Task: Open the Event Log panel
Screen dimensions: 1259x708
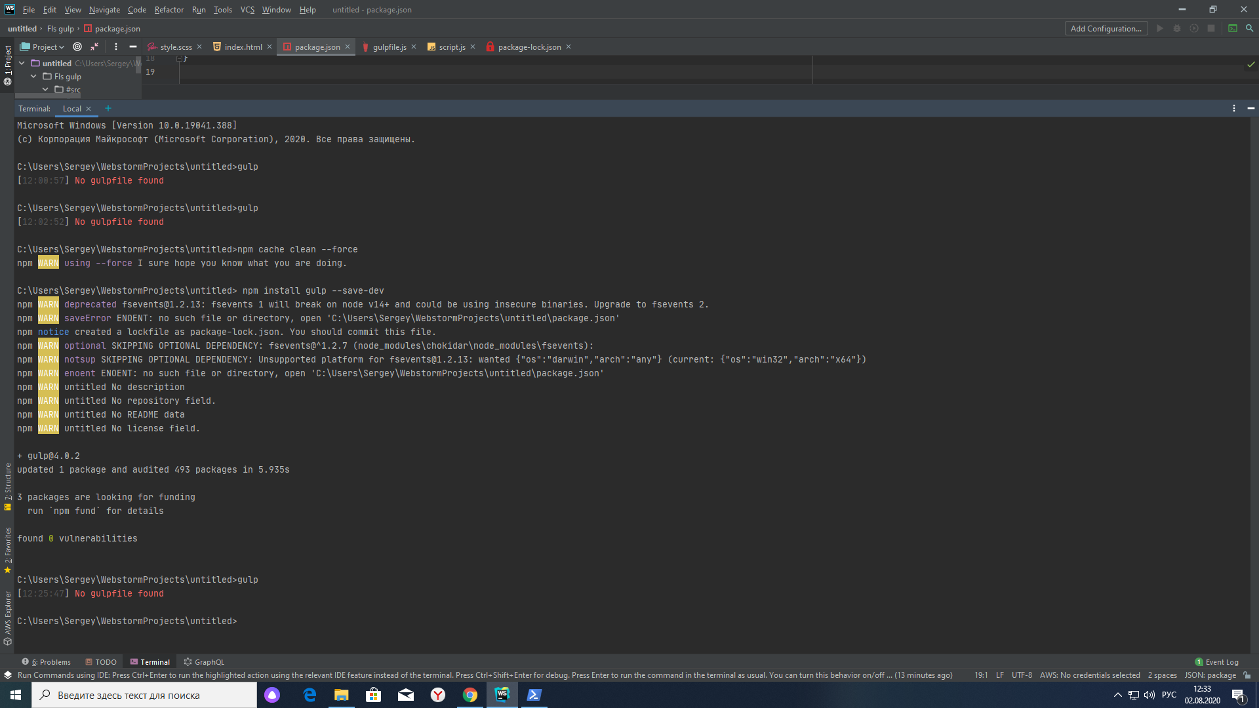Action: [x=1217, y=662]
